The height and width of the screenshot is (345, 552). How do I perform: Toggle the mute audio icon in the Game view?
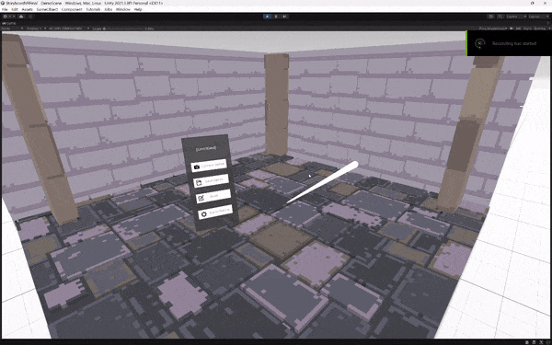coord(512,29)
